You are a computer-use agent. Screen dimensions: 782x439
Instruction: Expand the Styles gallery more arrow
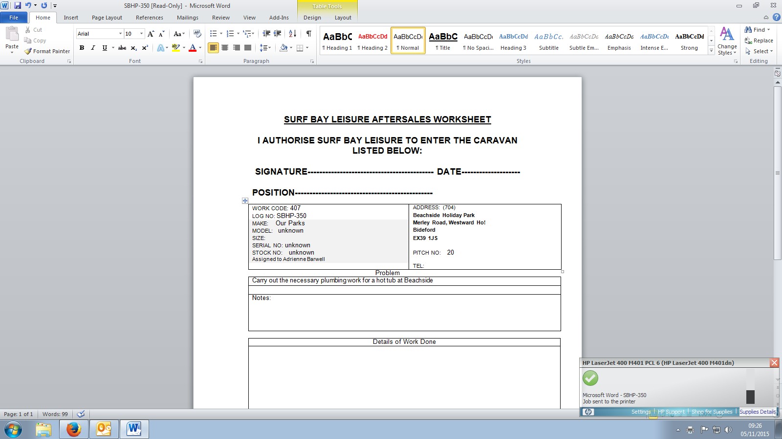[x=711, y=51]
